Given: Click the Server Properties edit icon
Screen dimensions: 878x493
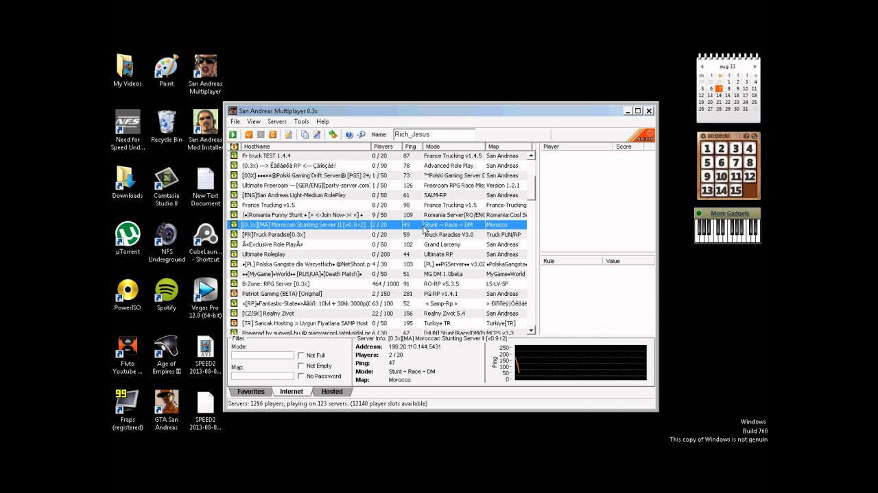Looking at the screenshot, I should point(317,135).
